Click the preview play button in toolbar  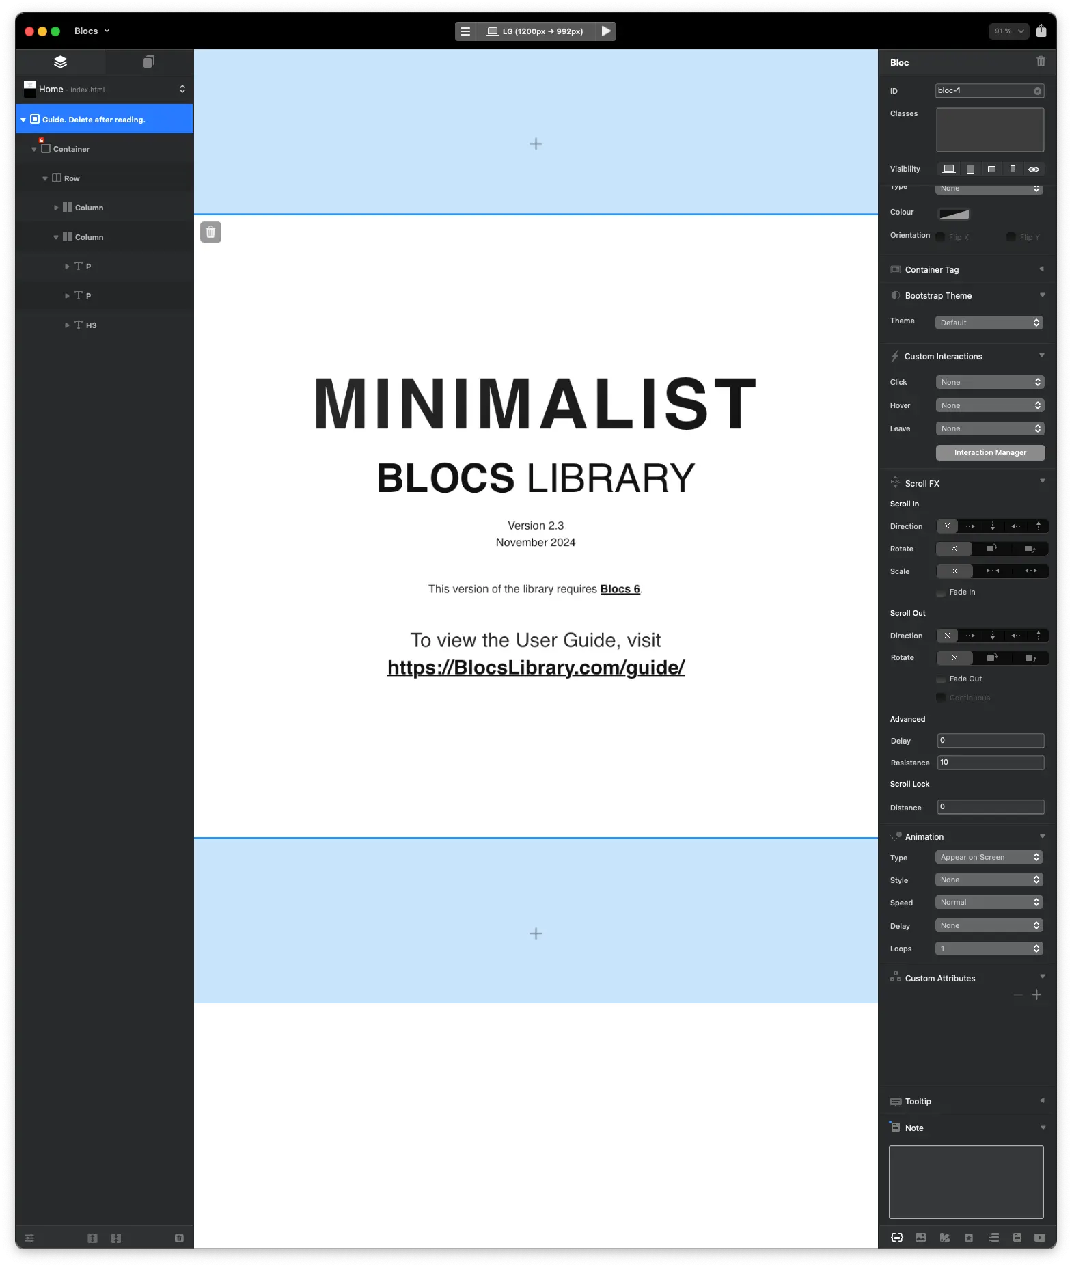[x=605, y=31]
